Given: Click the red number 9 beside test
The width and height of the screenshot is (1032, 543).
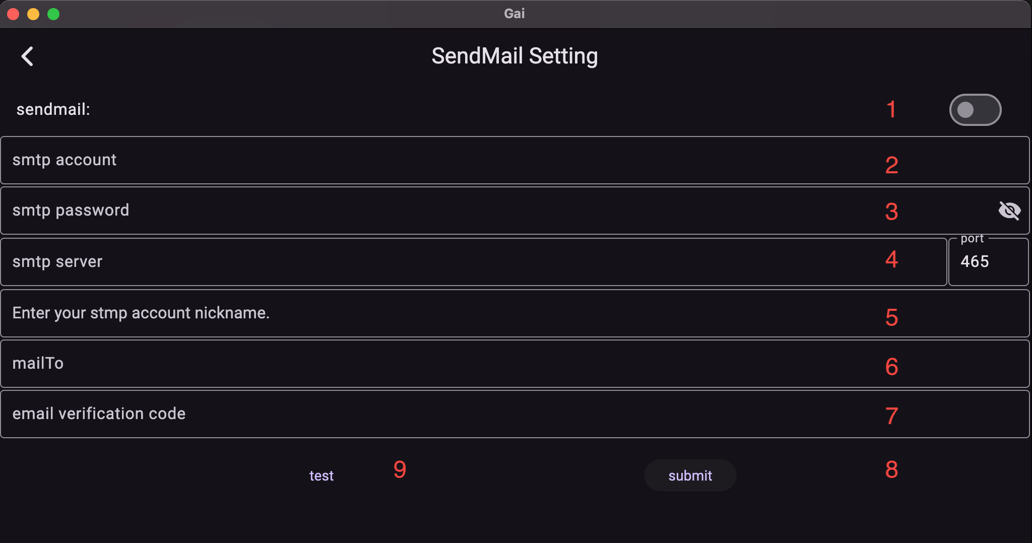Looking at the screenshot, I should coord(400,469).
